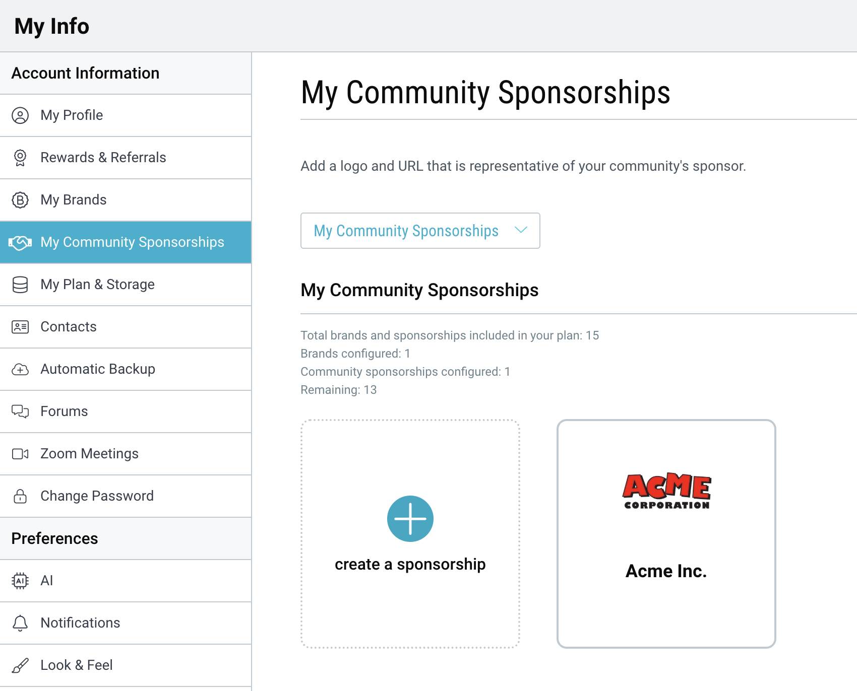The image size is (857, 691).
Task: Click the Change Password lock icon
Action: click(x=20, y=496)
